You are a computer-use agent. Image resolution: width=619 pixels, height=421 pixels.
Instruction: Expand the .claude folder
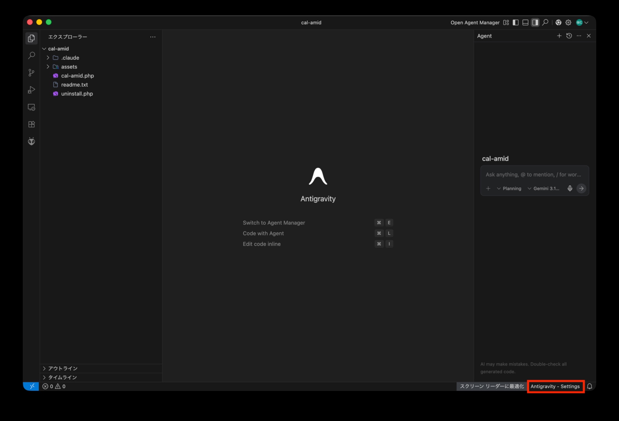tap(70, 58)
